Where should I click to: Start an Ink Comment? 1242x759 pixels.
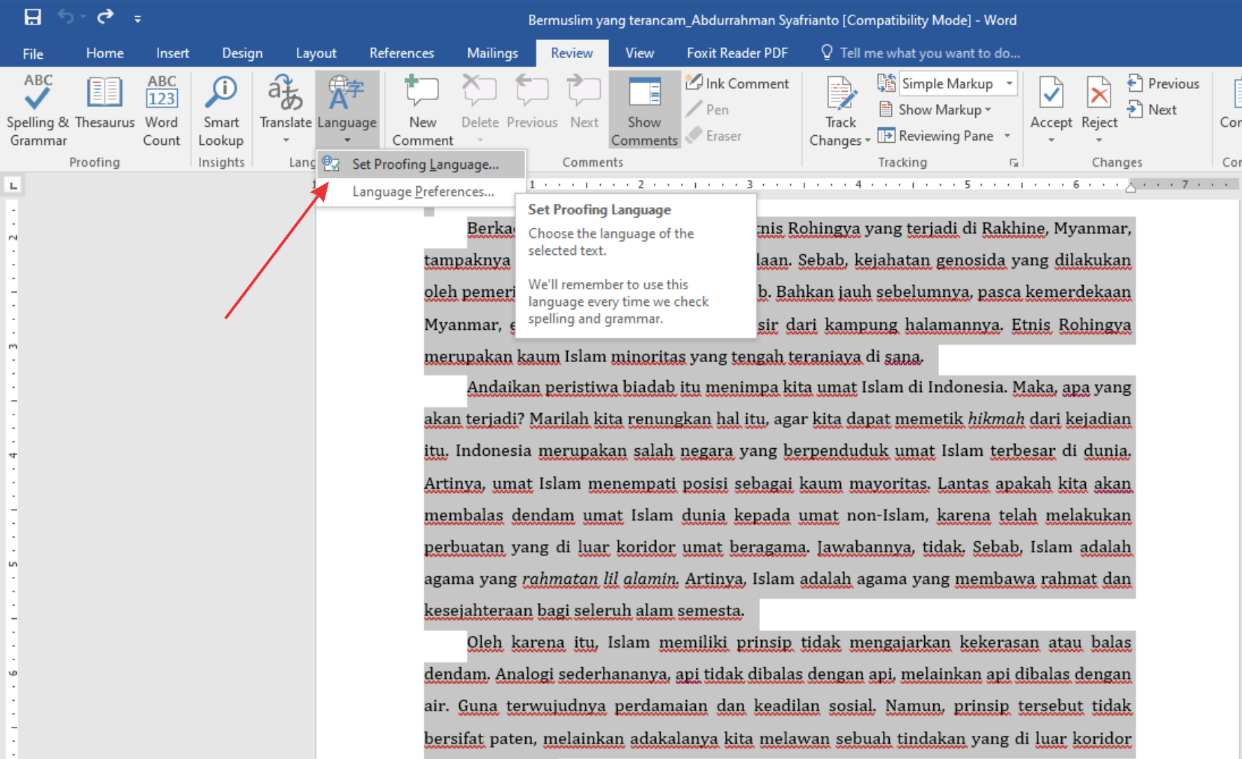(737, 83)
